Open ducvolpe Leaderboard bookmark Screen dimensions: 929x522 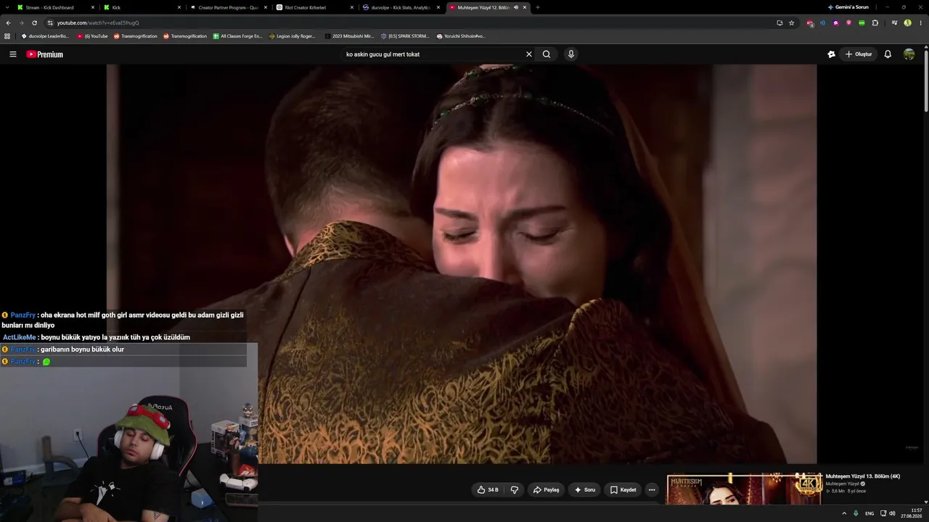tap(45, 36)
